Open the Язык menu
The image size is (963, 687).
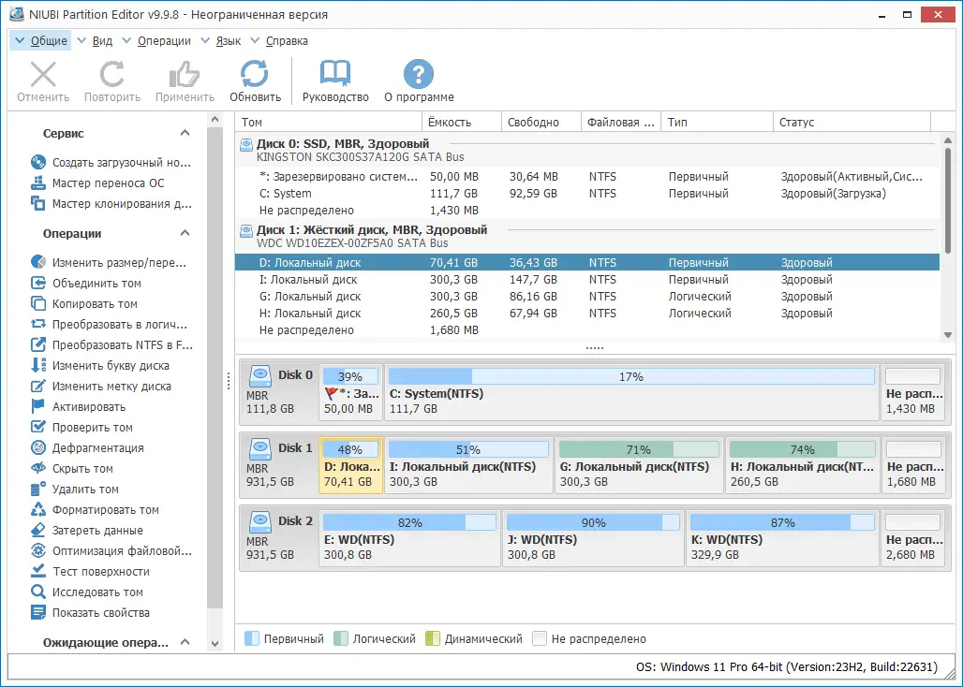click(223, 41)
